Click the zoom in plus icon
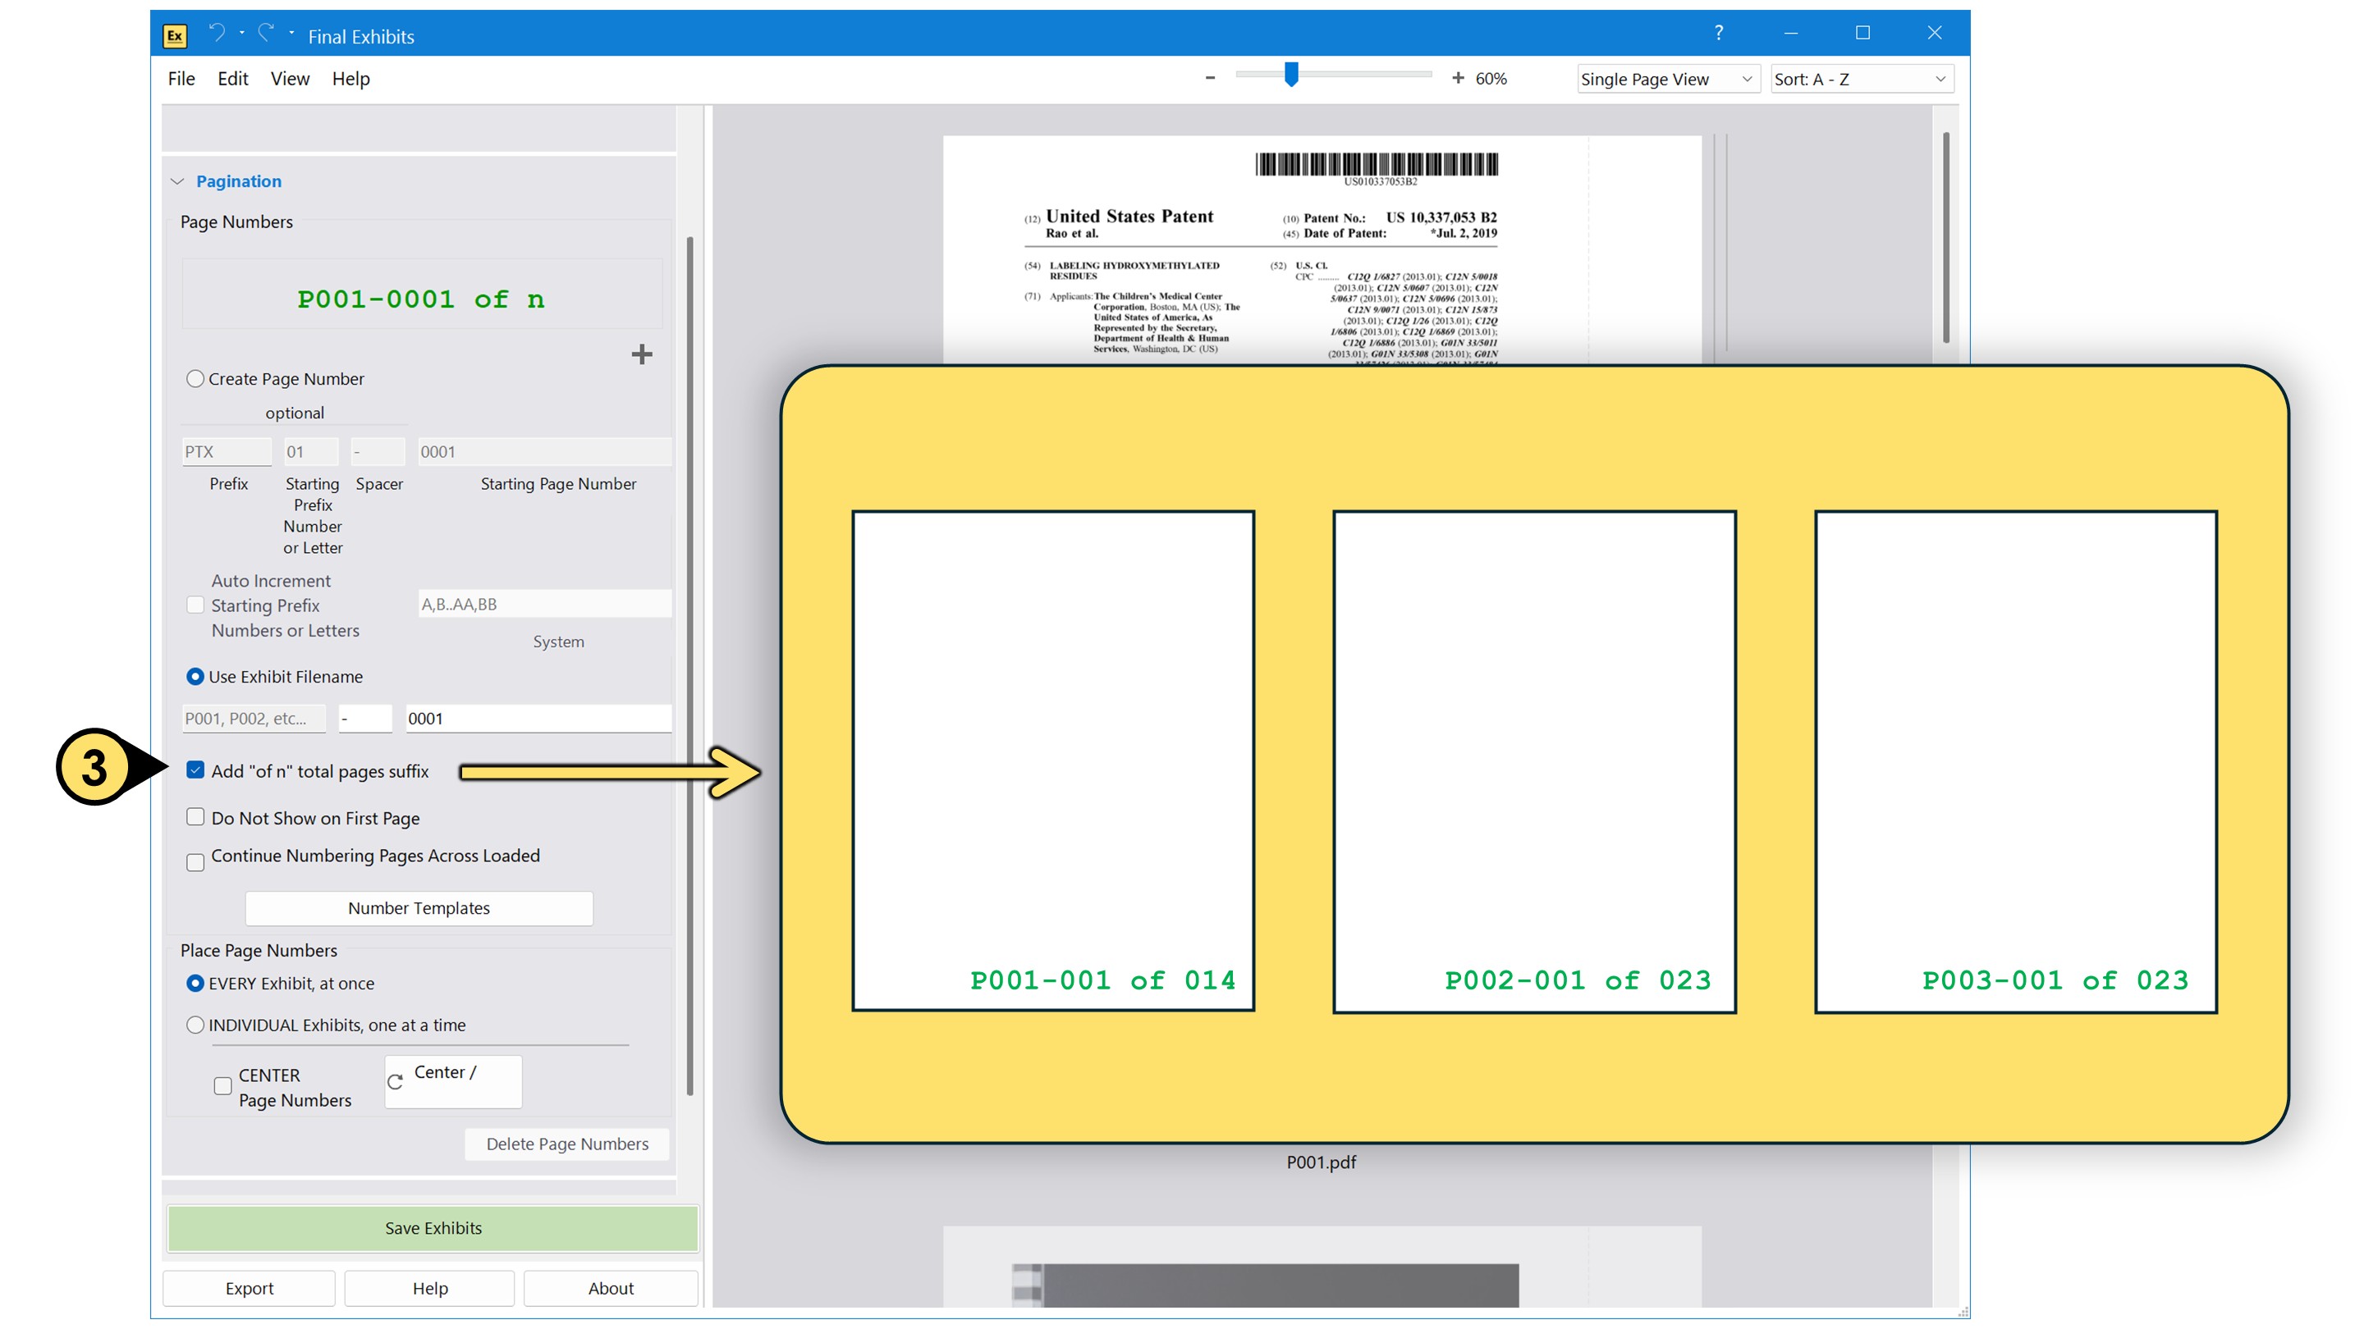This screenshot has height=1329, width=2364. tap(1456, 78)
